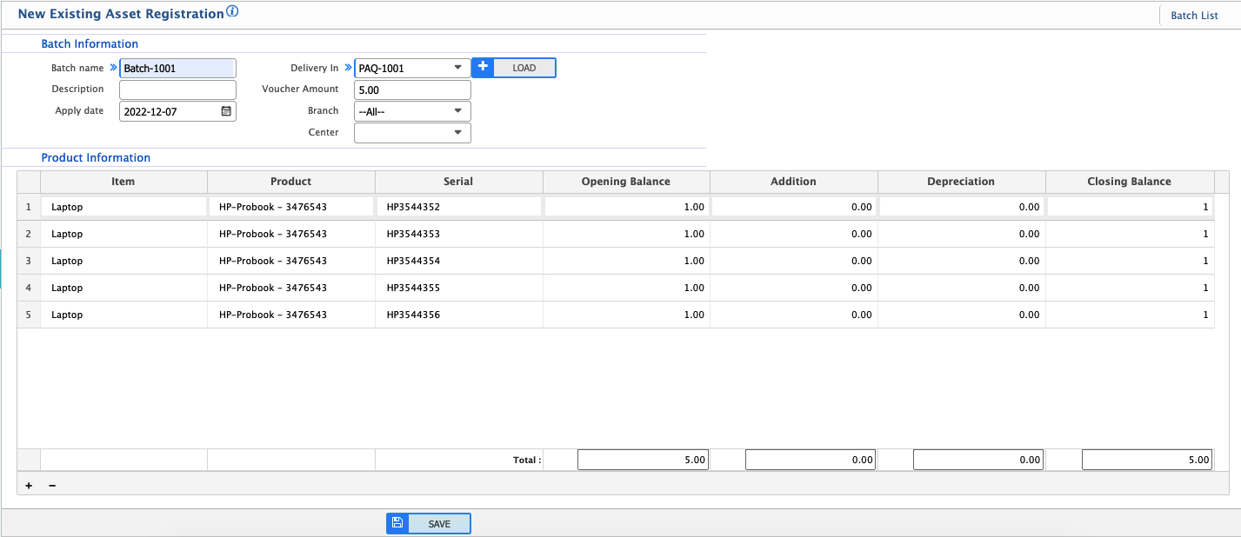The width and height of the screenshot is (1241, 537).
Task: Click the Apply date field showing 2022-12-07
Action: 170,110
